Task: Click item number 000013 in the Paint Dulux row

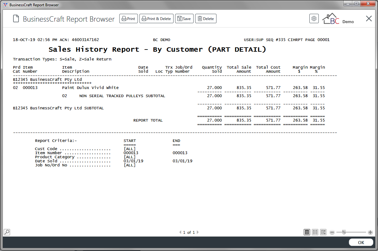Action: coord(30,88)
